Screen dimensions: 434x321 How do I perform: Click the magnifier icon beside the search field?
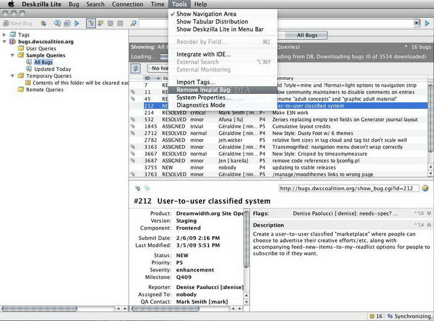[x=133, y=23]
